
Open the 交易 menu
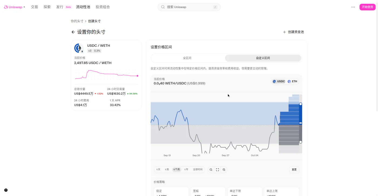coord(35,7)
